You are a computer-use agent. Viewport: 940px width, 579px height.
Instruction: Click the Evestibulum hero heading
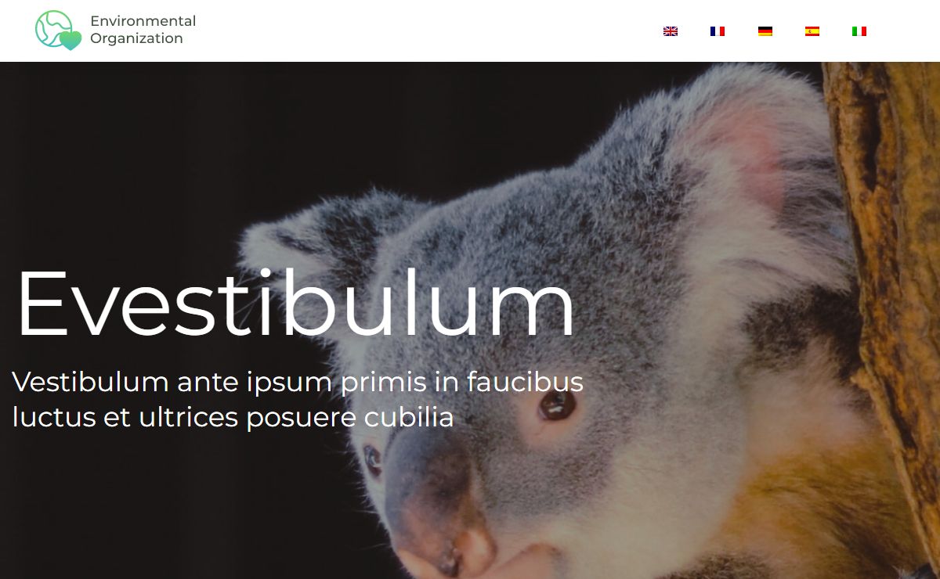coord(296,304)
